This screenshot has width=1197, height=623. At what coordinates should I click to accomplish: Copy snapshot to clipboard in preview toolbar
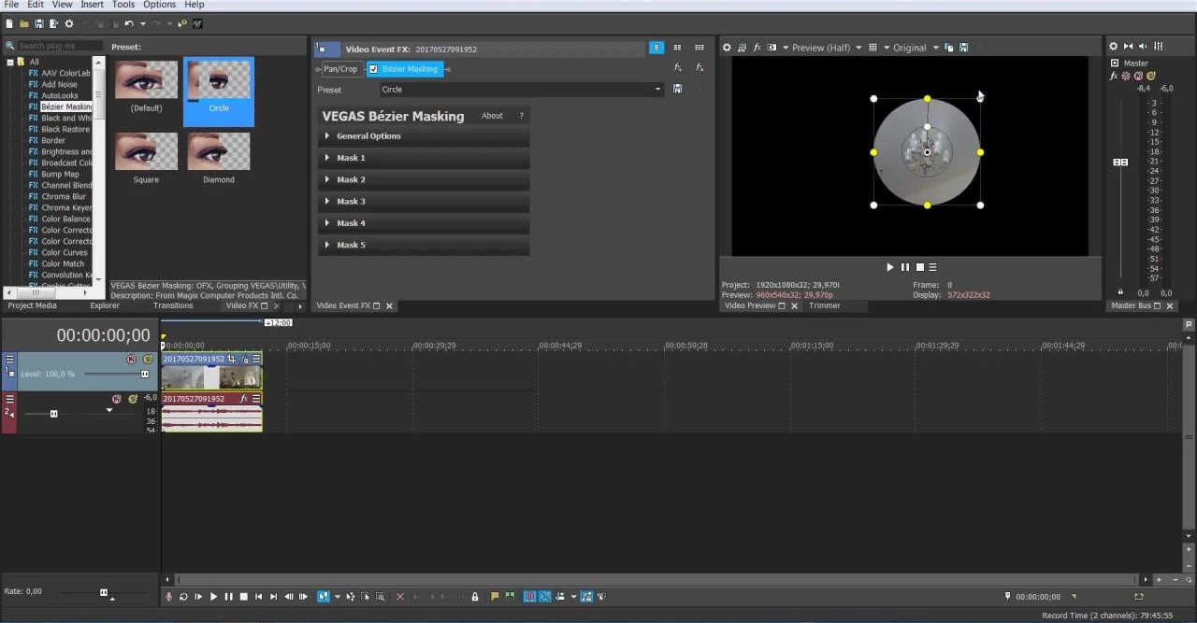click(x=948, y=48)
